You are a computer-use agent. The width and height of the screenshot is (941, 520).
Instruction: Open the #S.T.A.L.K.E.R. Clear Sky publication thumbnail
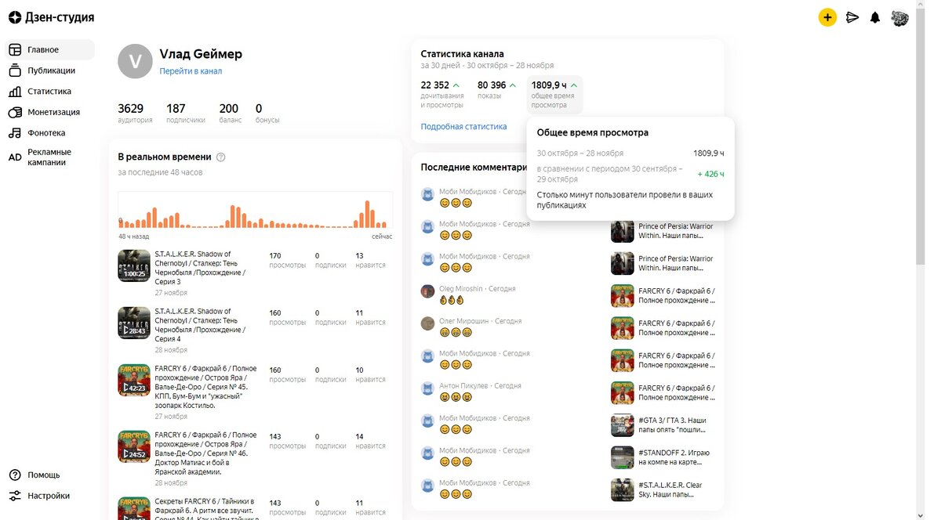623,489
